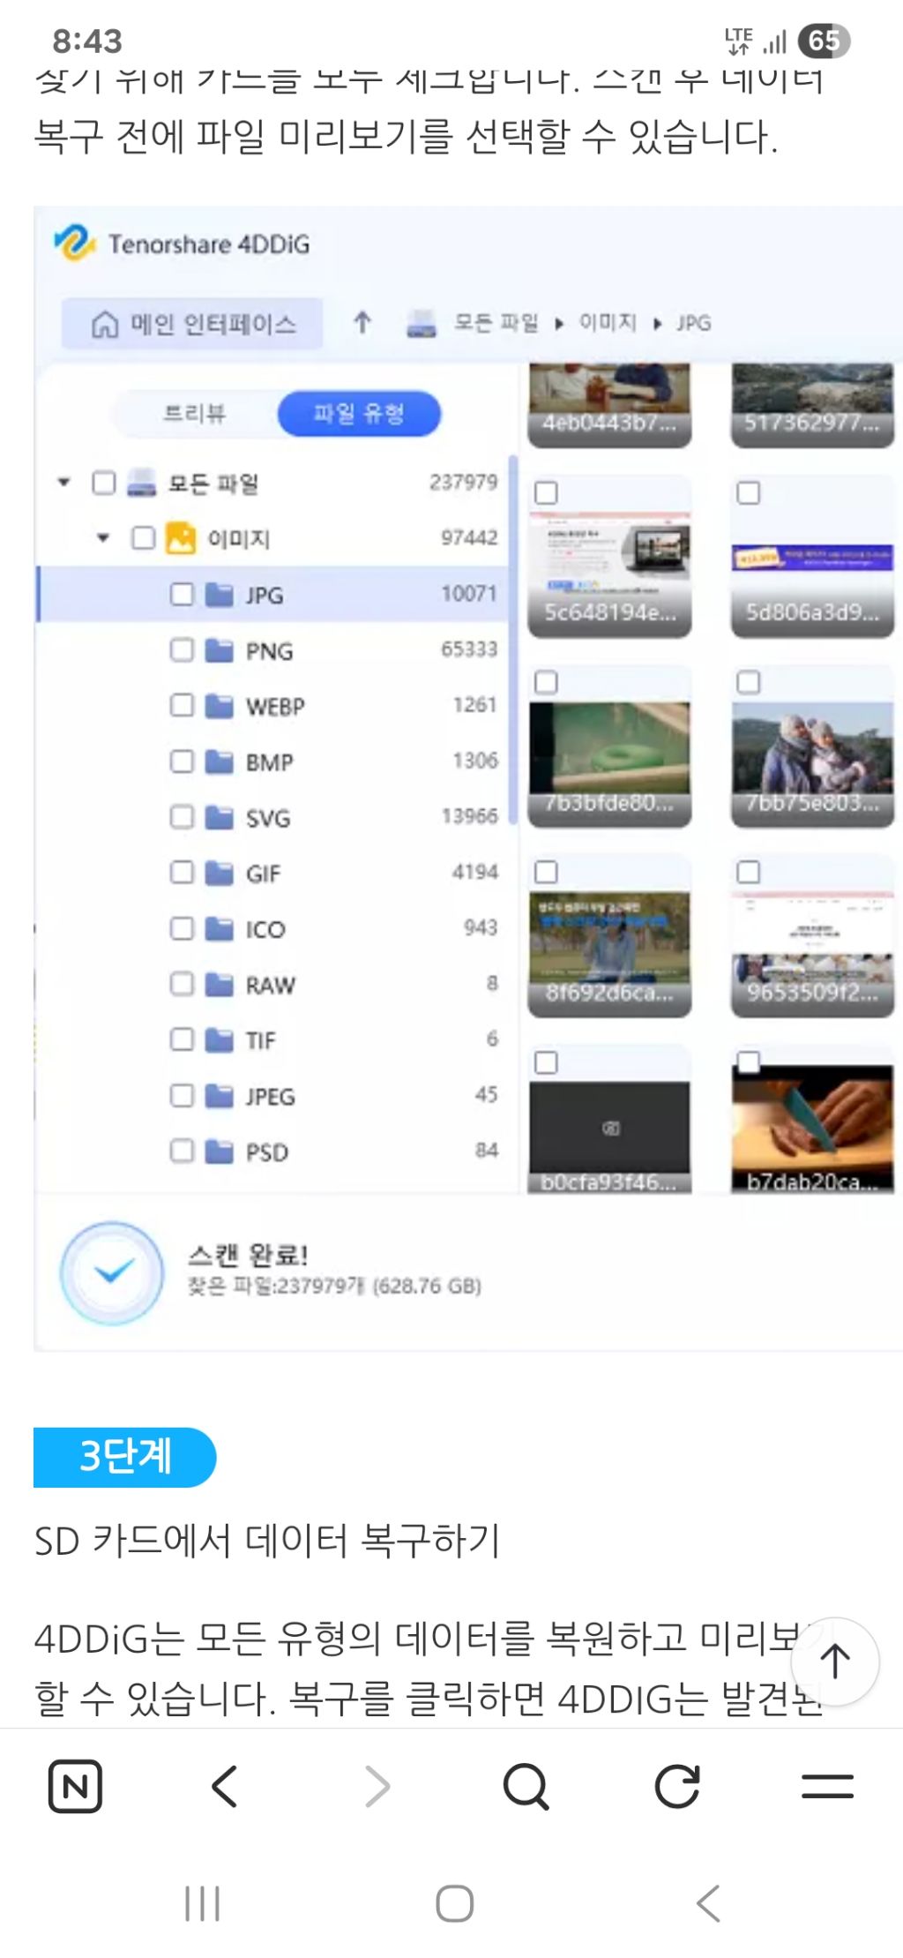The width and height of the screenshot is (903, 1958).
Task: Click the WEBP folder icon
Action: 219,706
